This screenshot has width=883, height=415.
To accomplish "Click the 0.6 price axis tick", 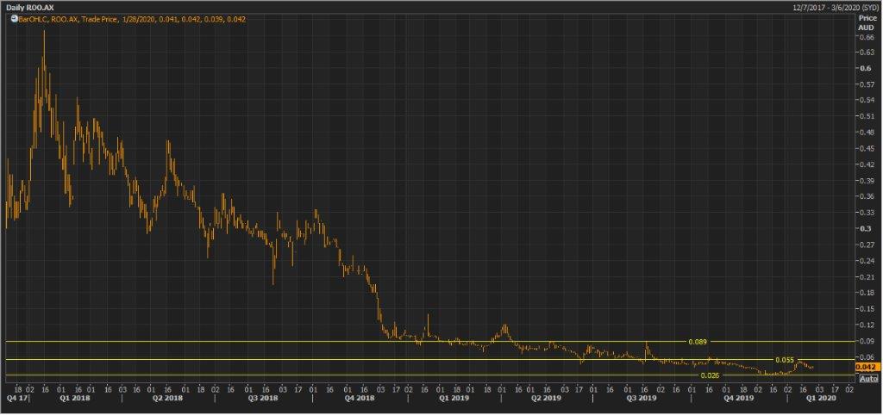I will tap(864, 68).
